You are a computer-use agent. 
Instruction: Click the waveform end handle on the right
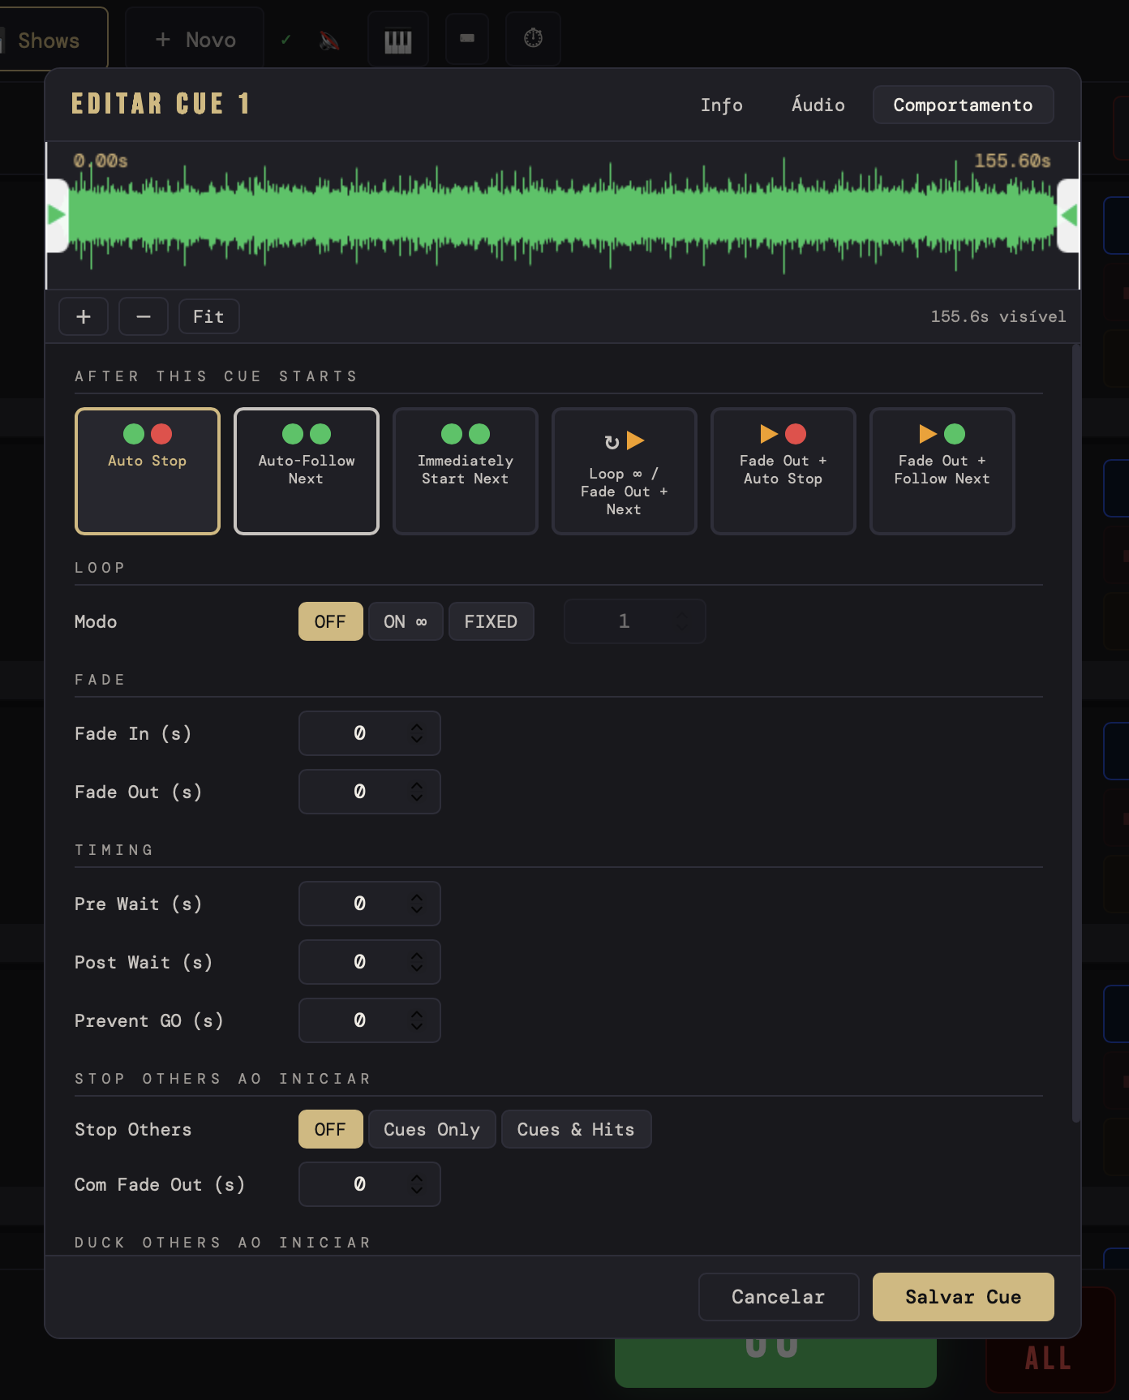1068,215
